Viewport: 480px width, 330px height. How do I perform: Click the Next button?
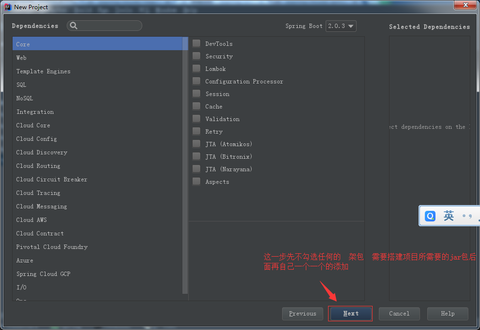[x=350, y=314]
